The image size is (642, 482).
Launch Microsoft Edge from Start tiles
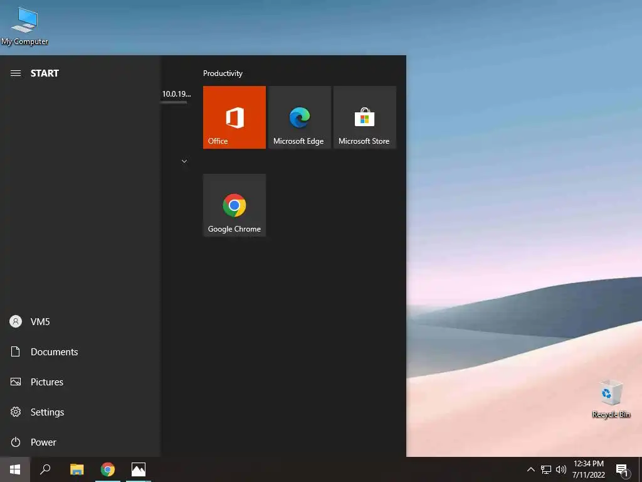coord(299,117)
